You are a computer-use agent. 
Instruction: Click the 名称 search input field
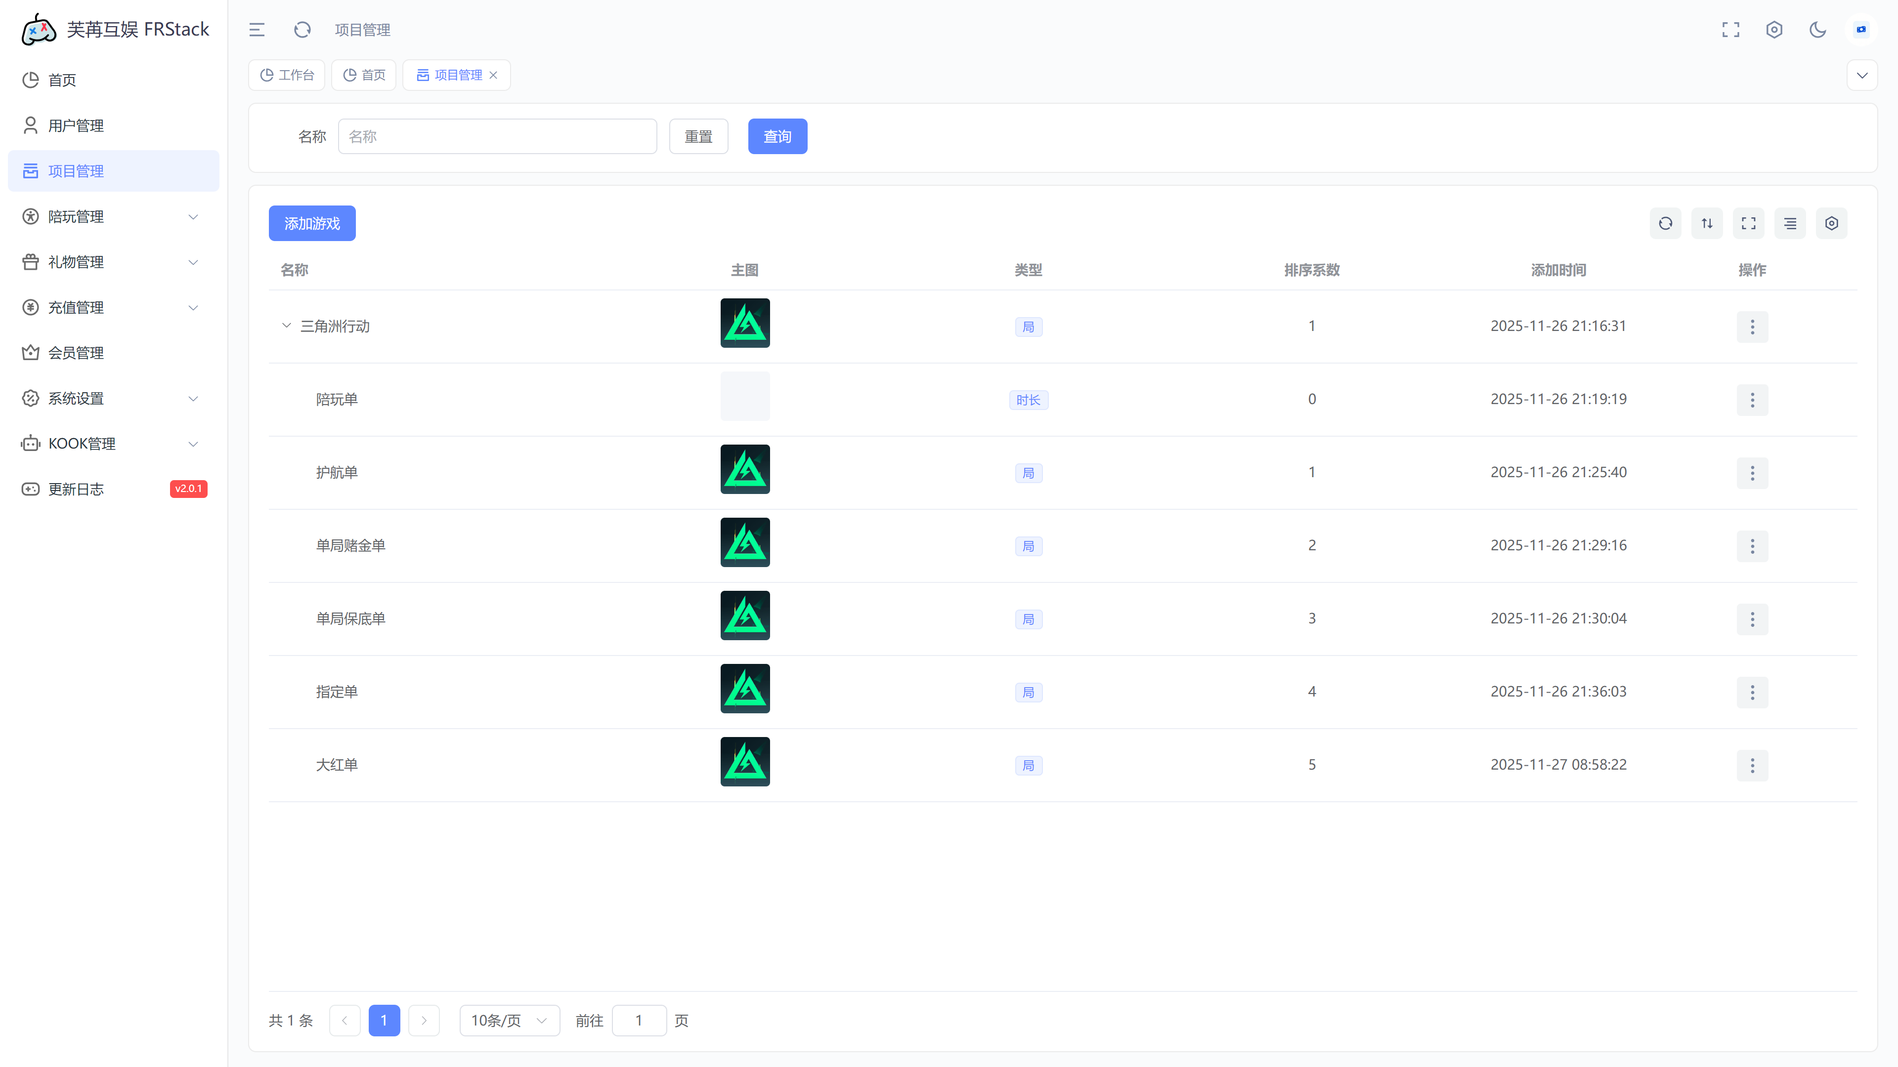click(497, 136)
